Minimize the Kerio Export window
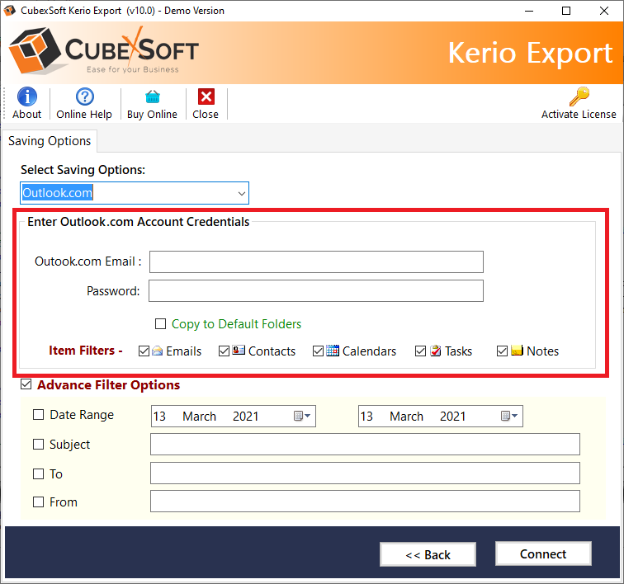This screenshot has width=624, height=584. click(x=529, y=11)
